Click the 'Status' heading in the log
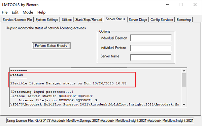This screenshot has height=126, width=202. [16, 75]
